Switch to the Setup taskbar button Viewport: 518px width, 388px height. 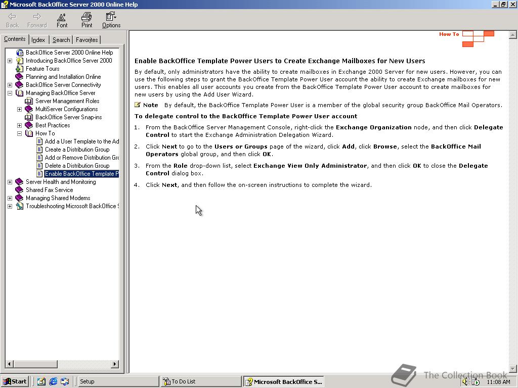(x=117, y=381)
